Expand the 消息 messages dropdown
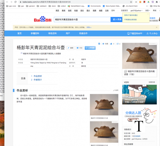160x146 pixels. pyautogui.click(x=148, y=11)
